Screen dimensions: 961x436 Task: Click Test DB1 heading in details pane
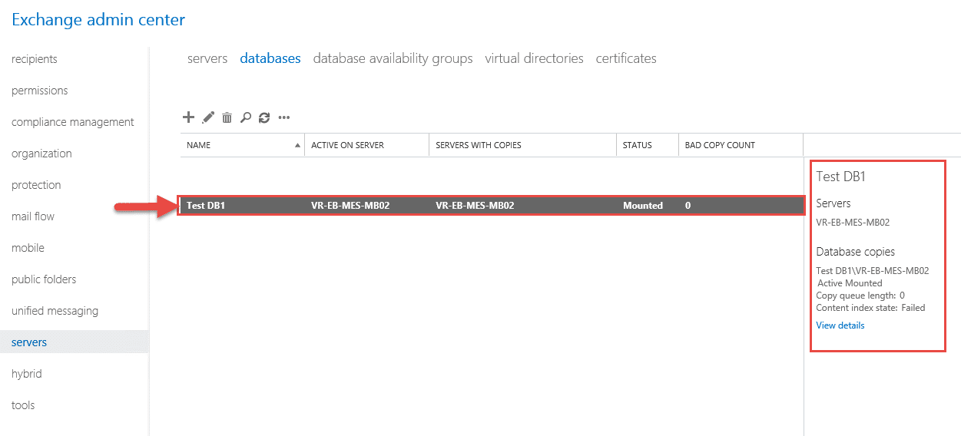841,177
